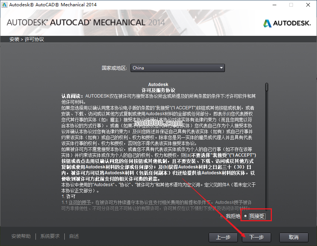Screen dimensions: 317x246
Task: Click the 下一步 button to continue
Action: (x=256, y=238)
